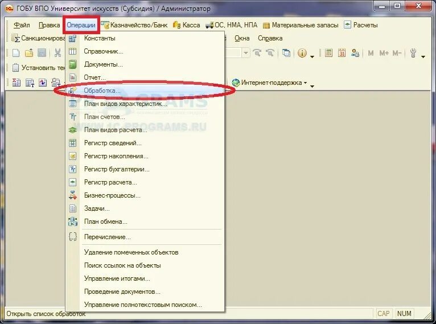
Task: Open the Казначейство/Банк menu
Action: pyautogui.click(x=134, y=25)
